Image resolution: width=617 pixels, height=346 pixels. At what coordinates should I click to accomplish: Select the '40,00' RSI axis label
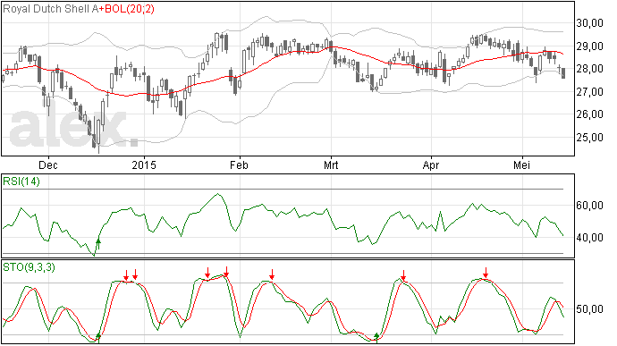[x=589, y=237]
